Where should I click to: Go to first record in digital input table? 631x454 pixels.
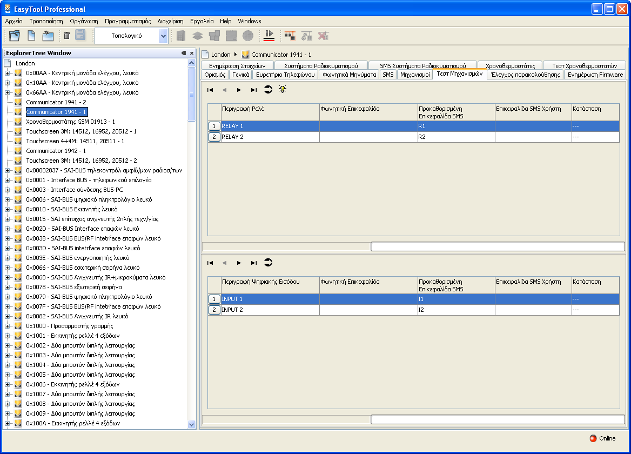click(x=210, y=263)
